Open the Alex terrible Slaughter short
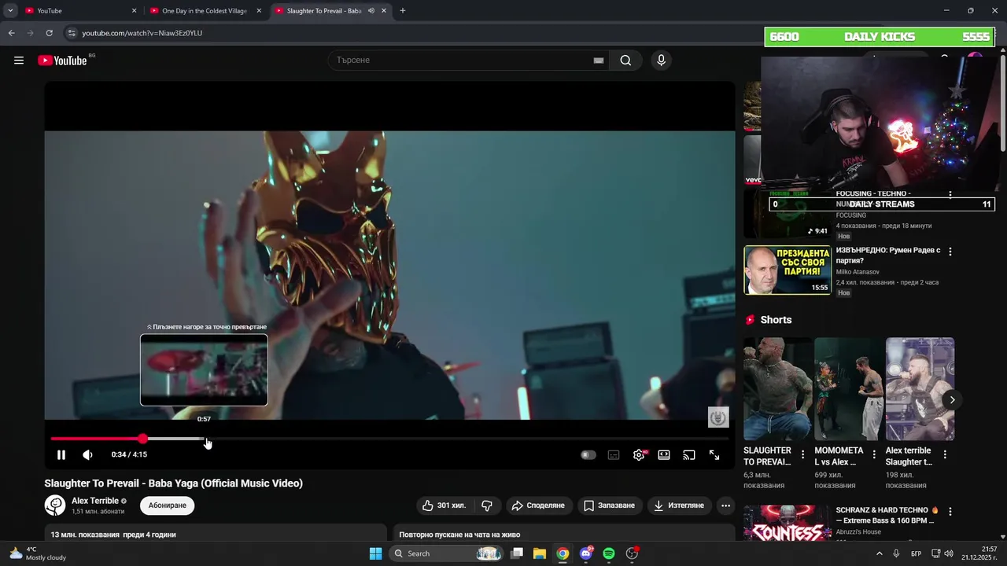 tap(920, 389)
